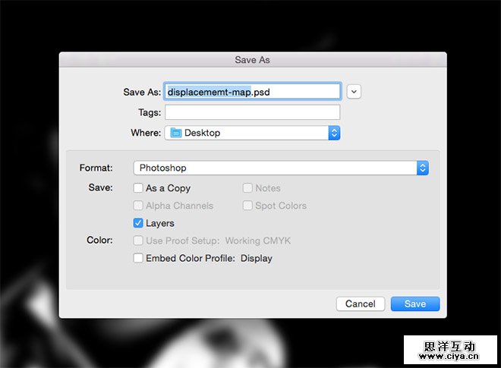Click the blue arrows on the Format dropdown
The height and width of the screenshot is (368, 501).
tap(423, 168)
